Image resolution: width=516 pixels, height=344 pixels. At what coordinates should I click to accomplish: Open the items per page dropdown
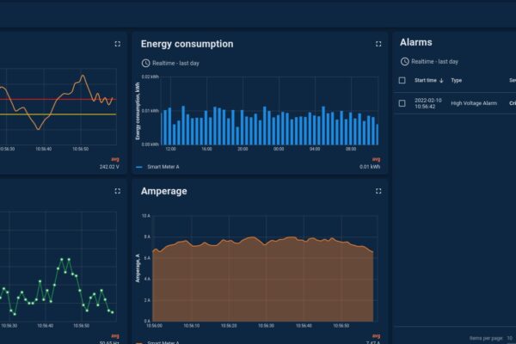(x=509, y=337)
